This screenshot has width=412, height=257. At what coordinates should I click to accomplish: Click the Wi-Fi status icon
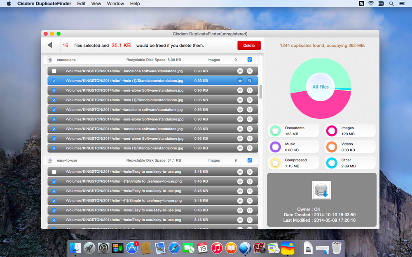click(371, 3)
